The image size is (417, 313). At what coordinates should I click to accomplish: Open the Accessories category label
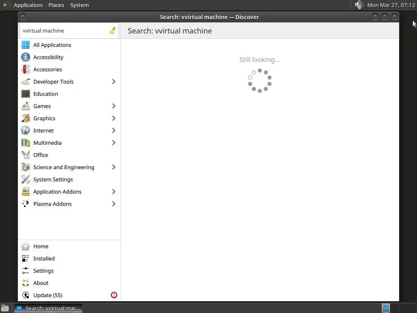[48, 69]
